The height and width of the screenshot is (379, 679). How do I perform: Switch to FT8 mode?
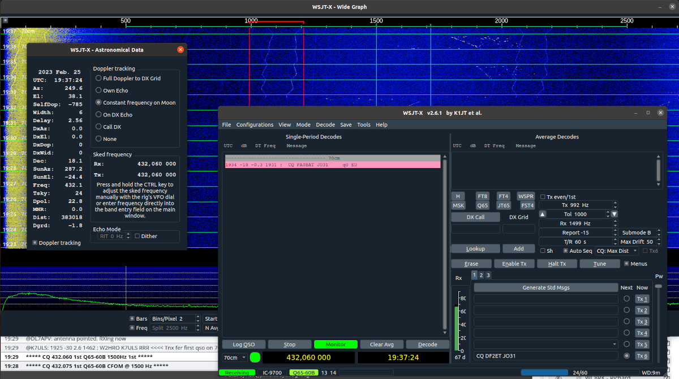click(482, 196)
